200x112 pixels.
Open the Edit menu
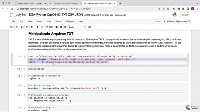coord(22,21)
